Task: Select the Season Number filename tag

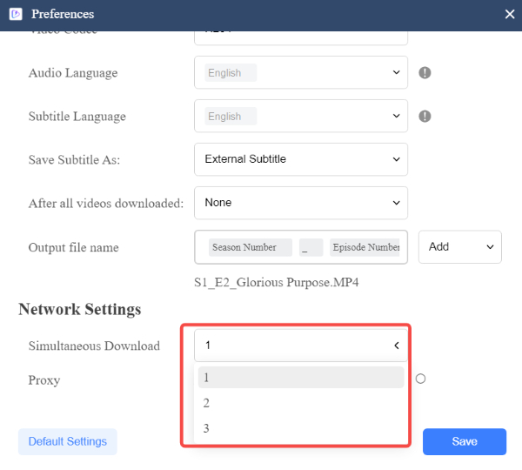Action: (x=251, y=247)
